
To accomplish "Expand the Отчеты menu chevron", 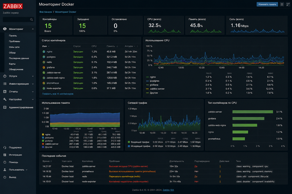I will point(33,92).
